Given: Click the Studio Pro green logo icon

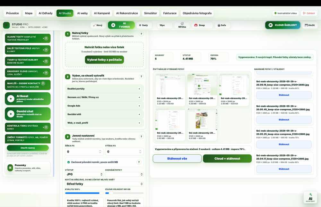Looking at the screenshot, I should 6,25.
